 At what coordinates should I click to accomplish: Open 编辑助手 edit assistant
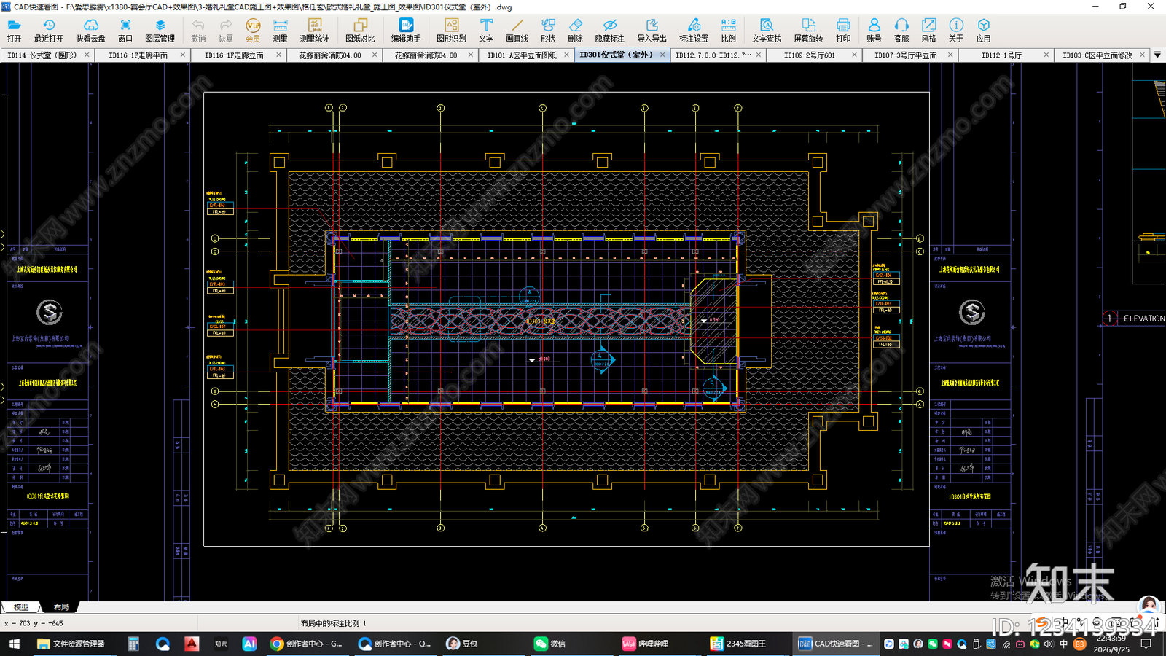[x=406, y=30]
